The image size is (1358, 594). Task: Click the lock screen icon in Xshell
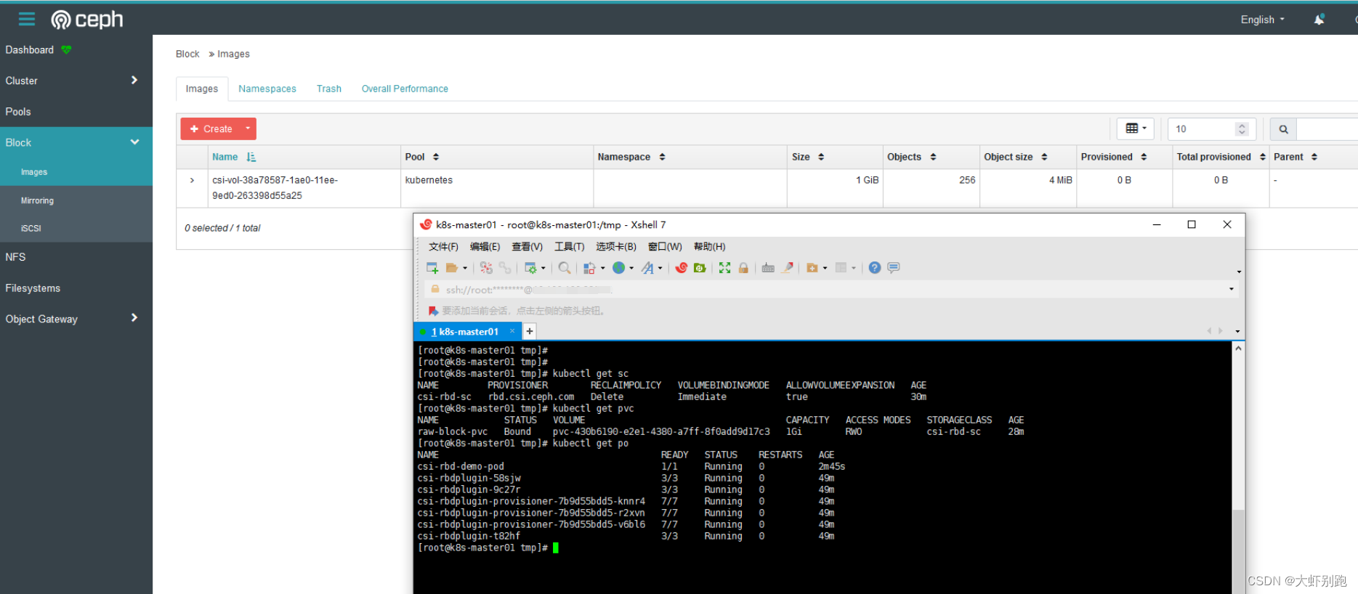point(743,268)
